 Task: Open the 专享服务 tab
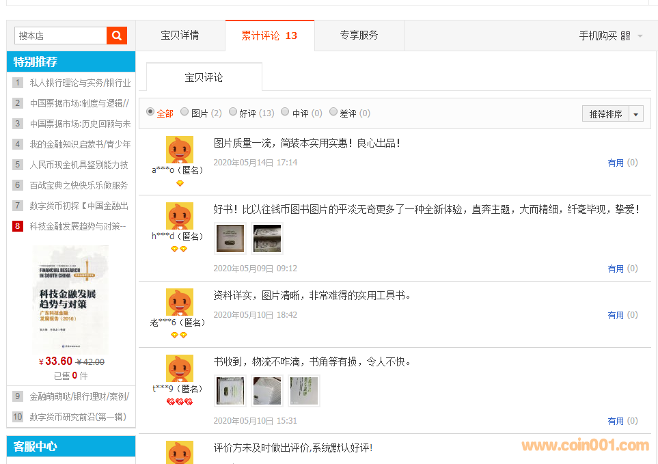[359, 36]
